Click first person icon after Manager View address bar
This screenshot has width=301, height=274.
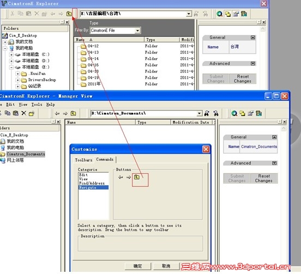coord(207,113)
